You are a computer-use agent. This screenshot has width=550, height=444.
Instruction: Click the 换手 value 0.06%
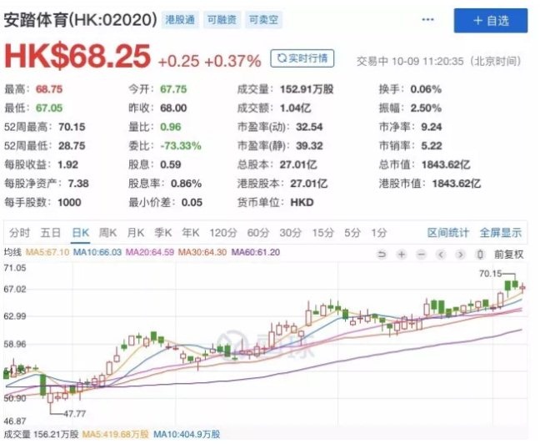pyautogui.click(x=426, y=89)
